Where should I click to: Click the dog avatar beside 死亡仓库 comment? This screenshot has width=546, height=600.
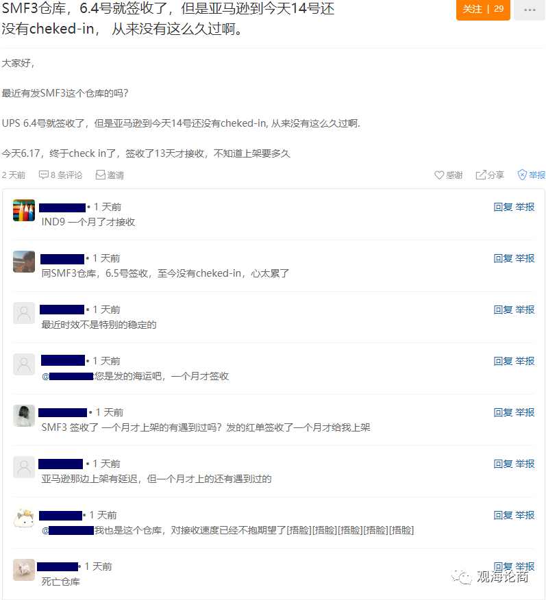[x=24, y=570]
